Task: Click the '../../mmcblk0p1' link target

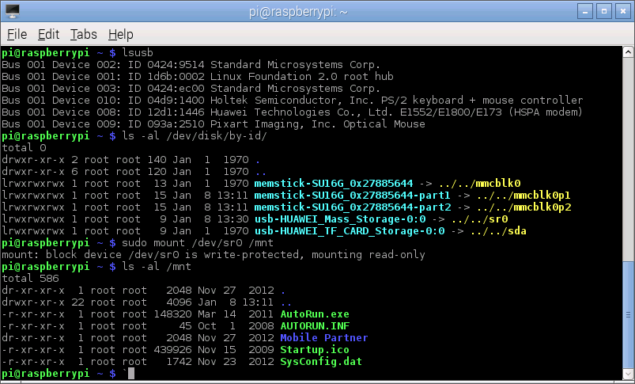Action: coord(523,195)
